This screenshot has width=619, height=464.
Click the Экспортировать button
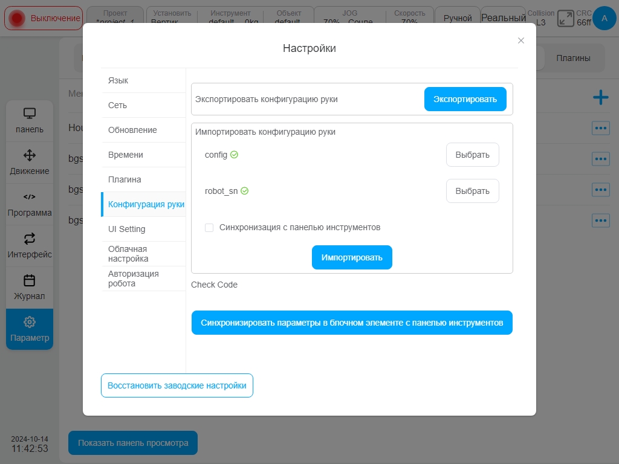pos(465,99)
